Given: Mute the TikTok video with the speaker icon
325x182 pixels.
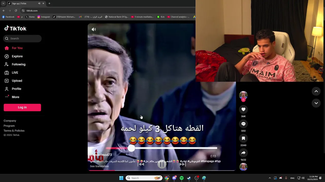Looking at the screenshot, I should tap(94, 29).
